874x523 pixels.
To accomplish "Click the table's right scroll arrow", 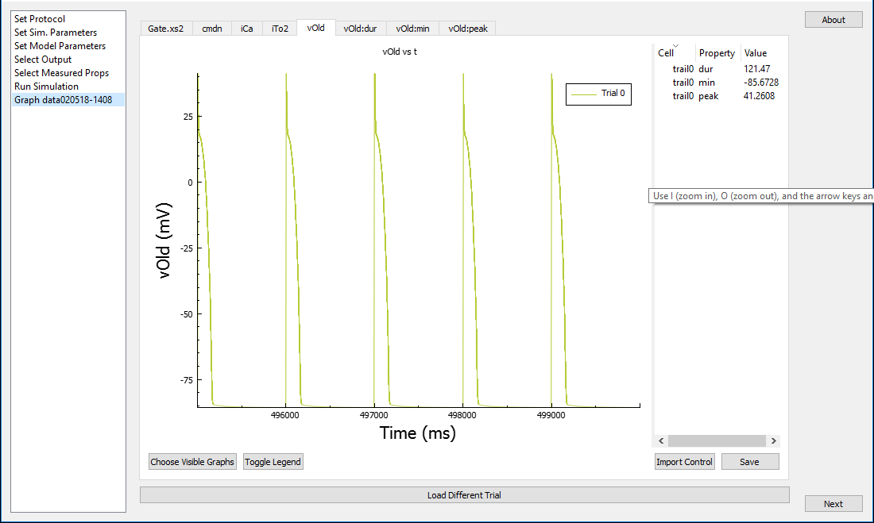I will pos(774,440).
